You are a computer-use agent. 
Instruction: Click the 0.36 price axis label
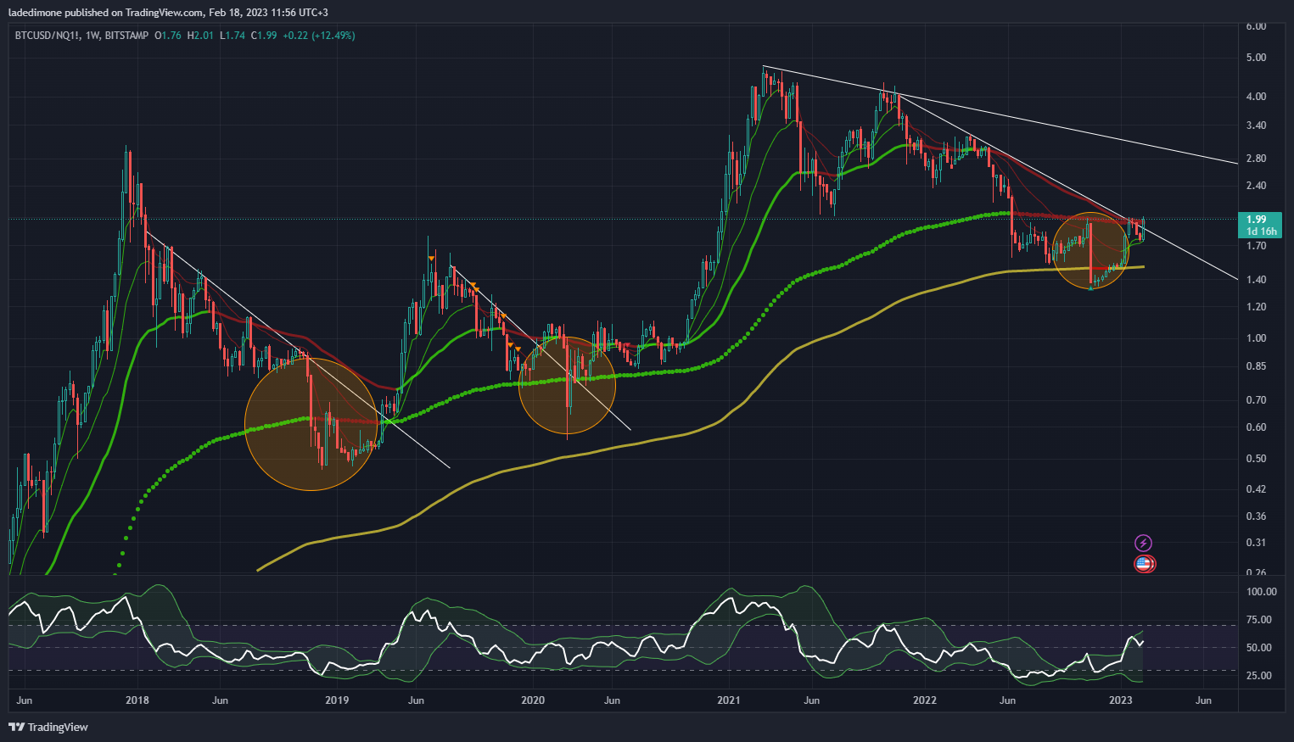point(1256,516)
